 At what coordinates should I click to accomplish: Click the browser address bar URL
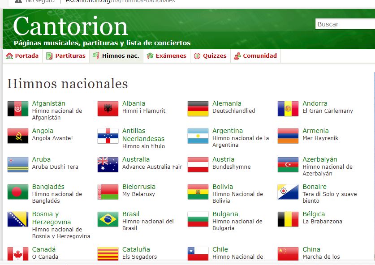pos(121,1)
